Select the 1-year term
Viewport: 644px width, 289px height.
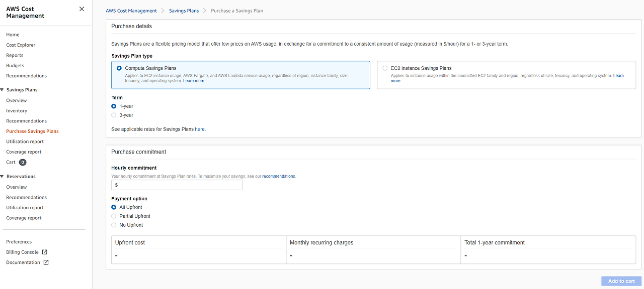click(114, 106)
